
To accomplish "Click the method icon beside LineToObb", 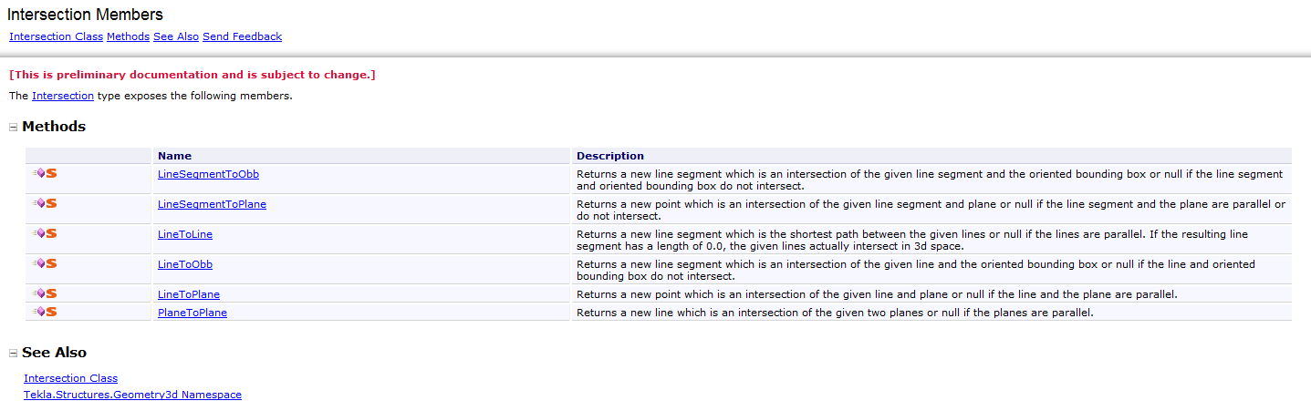I will (46, 263).
